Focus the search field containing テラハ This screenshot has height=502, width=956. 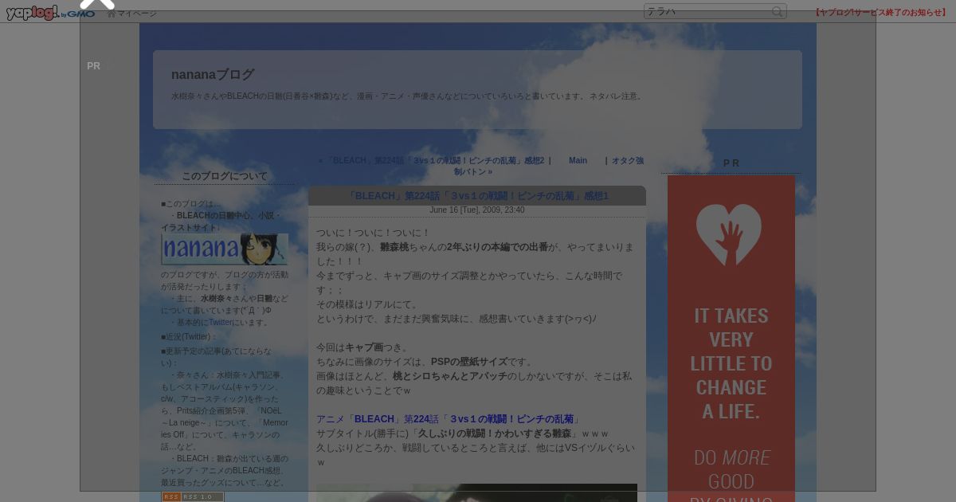pos(707,11)
